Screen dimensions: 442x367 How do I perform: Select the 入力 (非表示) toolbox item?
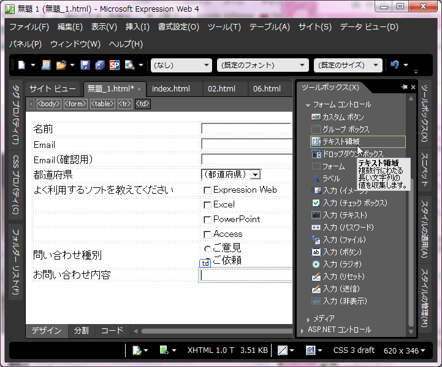(x=358, y=301)
